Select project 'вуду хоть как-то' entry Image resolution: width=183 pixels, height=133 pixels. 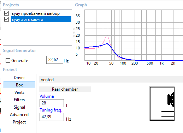point(41,19)
